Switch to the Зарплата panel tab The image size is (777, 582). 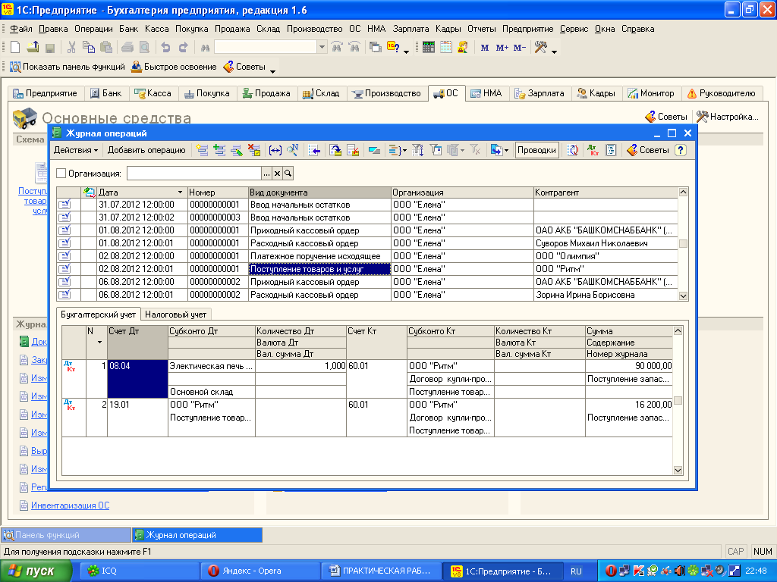click(x=540, y=93)
